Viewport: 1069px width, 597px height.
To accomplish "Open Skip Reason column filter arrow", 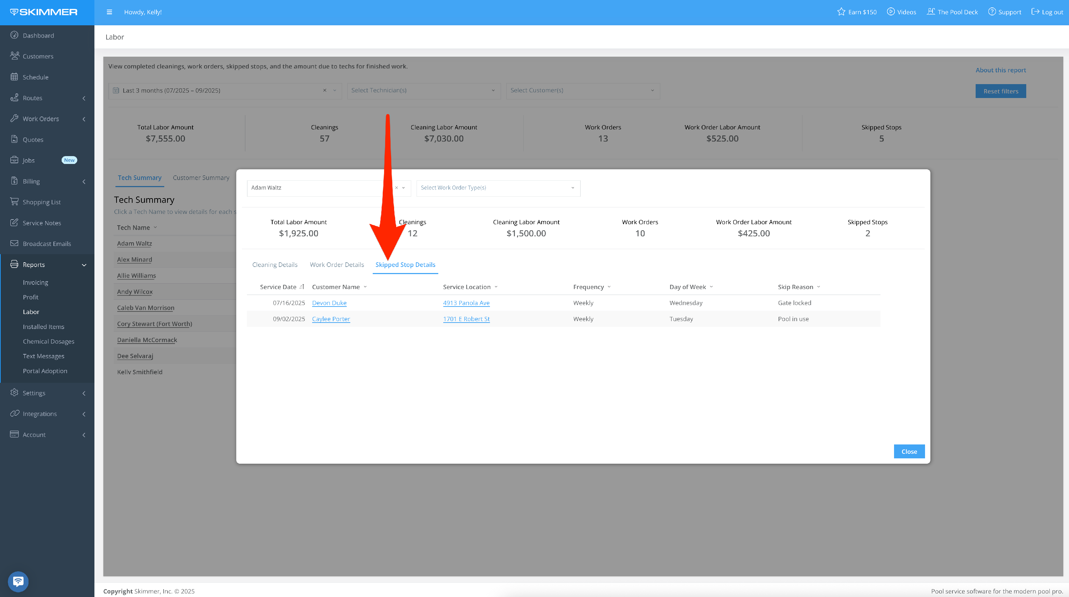I will (x=819, y=287).
